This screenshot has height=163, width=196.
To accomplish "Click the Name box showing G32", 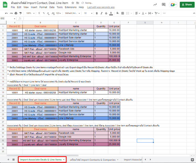I will coord(8,18).
